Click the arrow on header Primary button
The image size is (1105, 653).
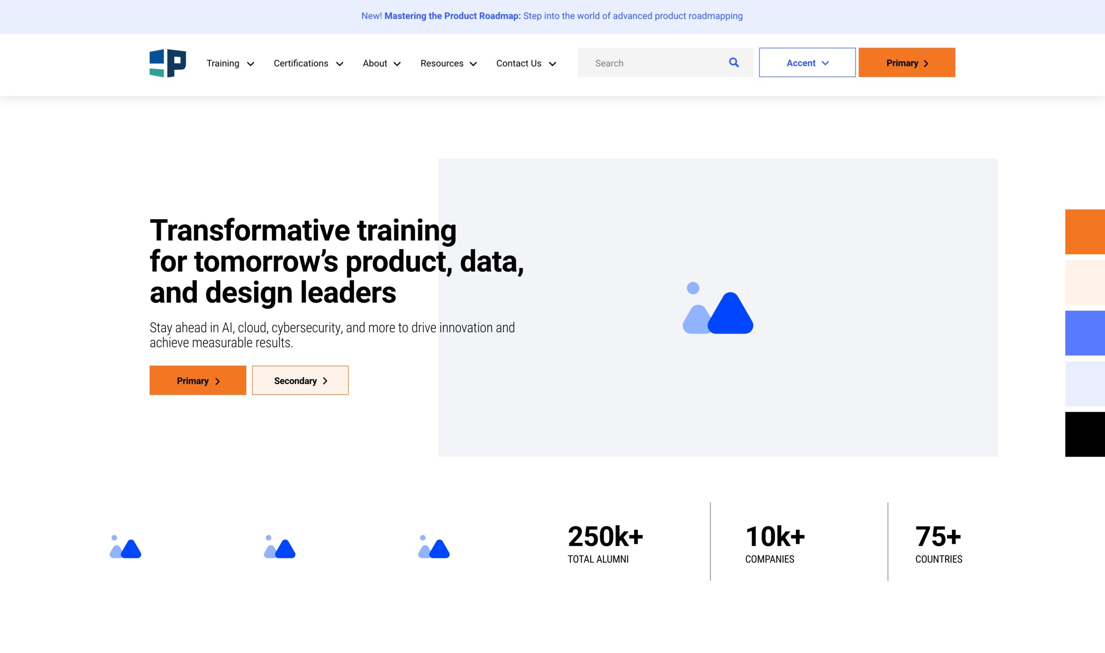point(926,63)
